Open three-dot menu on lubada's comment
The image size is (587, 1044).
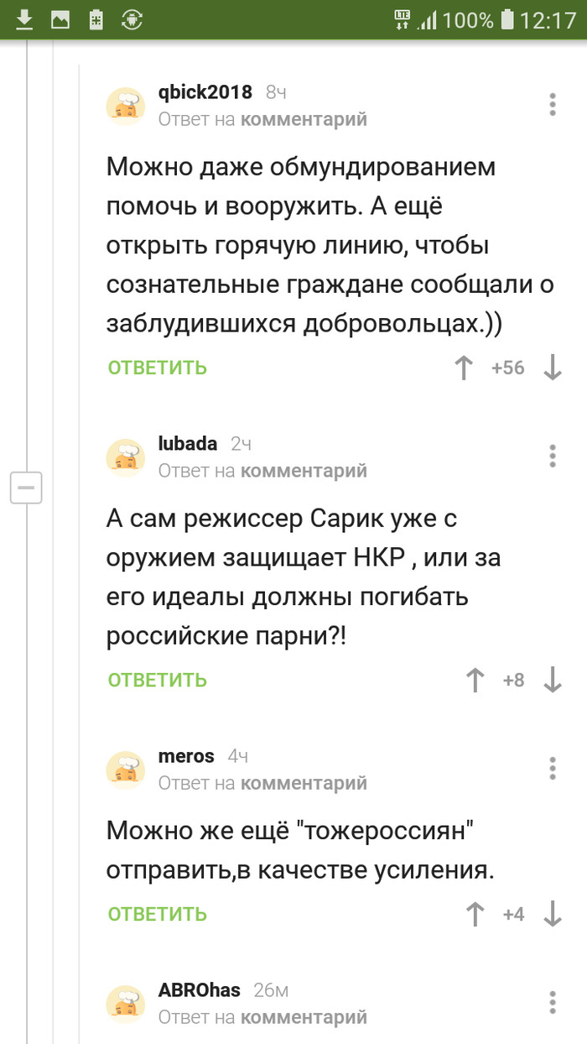coord(553,456)
